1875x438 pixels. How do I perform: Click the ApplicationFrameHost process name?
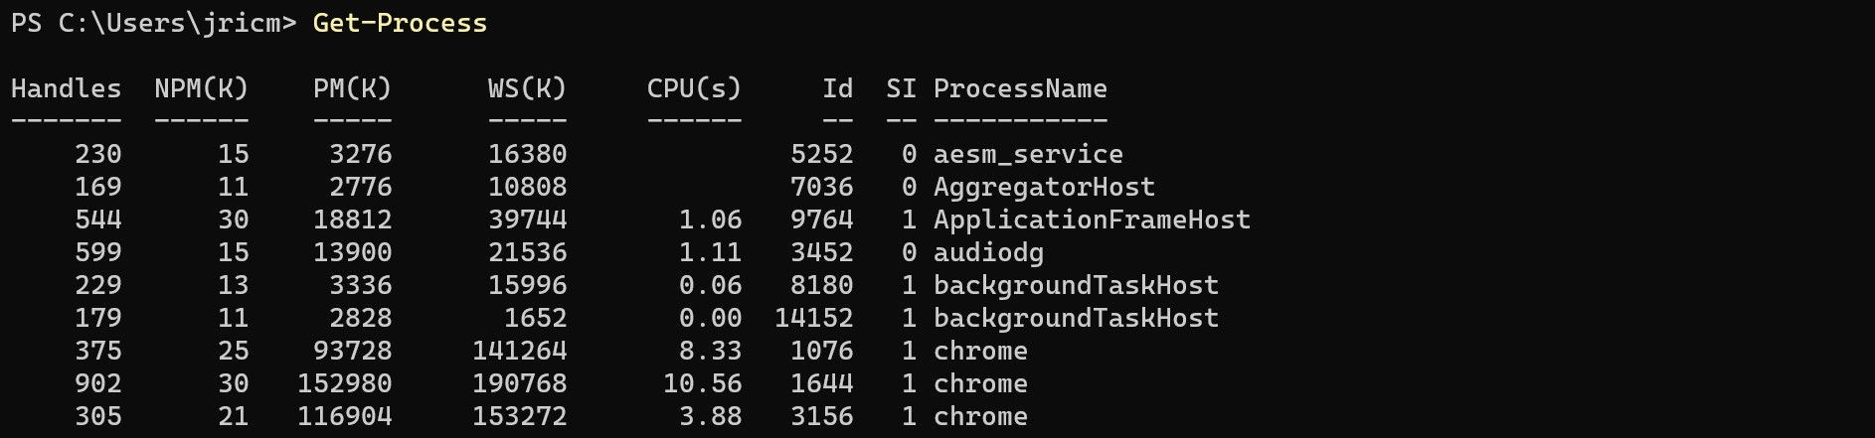click(x=1092, y=219)
